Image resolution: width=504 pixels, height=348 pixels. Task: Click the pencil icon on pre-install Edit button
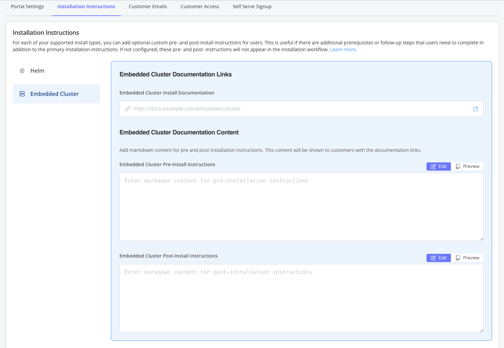click(433, 166)
